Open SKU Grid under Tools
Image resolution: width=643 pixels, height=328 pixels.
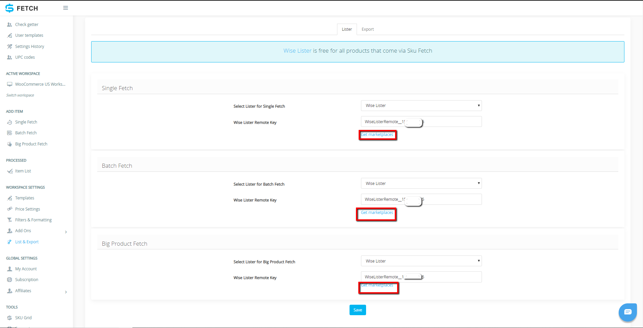[x=23, y=318]
